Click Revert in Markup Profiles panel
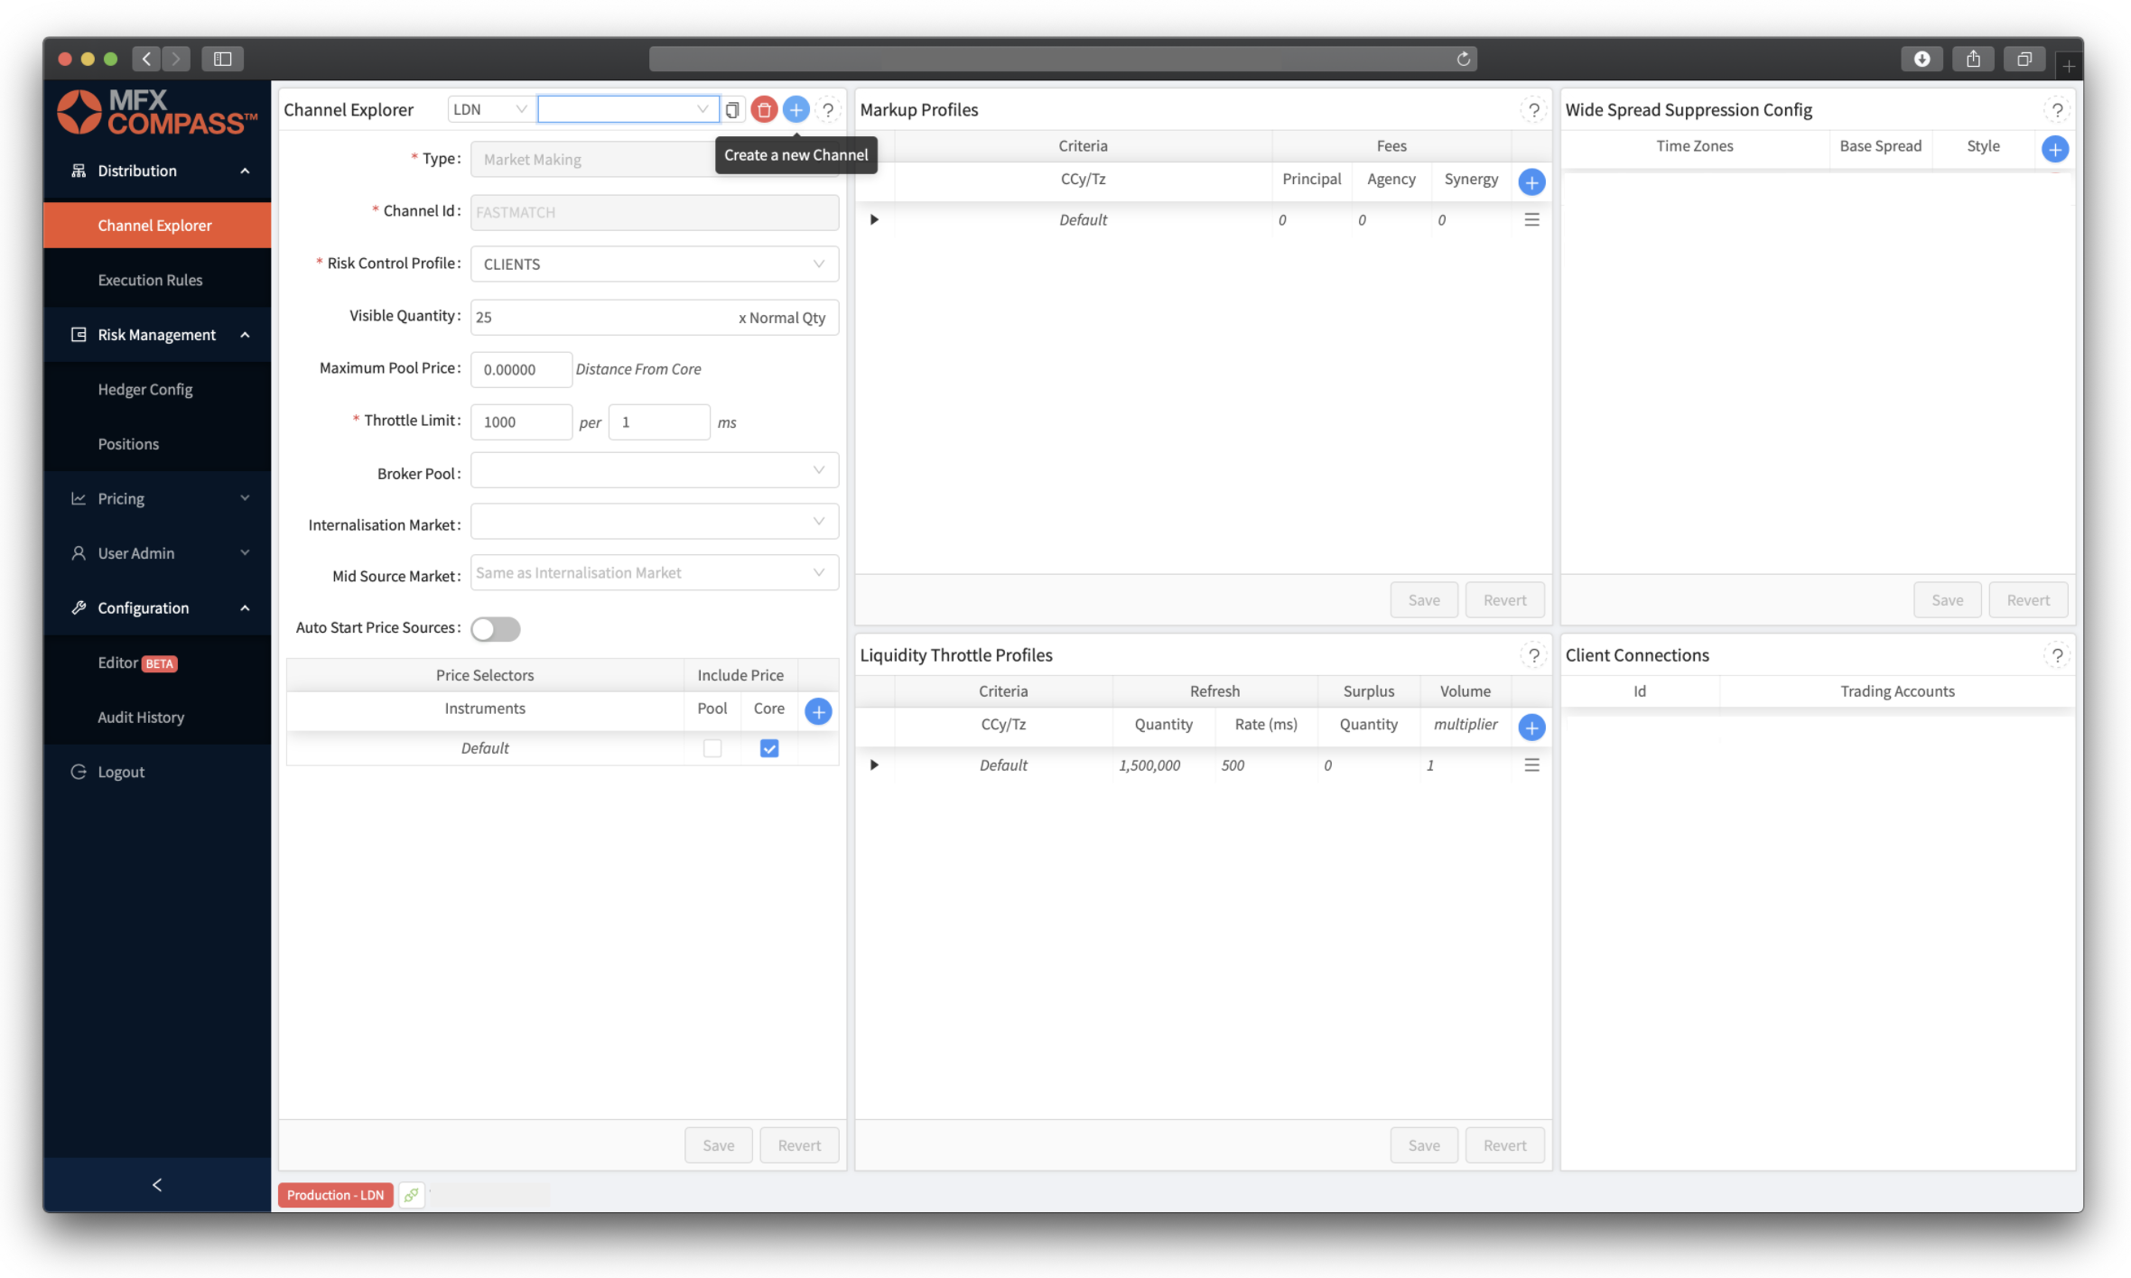Screen dimensions: 2131x1278 point(1504,600)
